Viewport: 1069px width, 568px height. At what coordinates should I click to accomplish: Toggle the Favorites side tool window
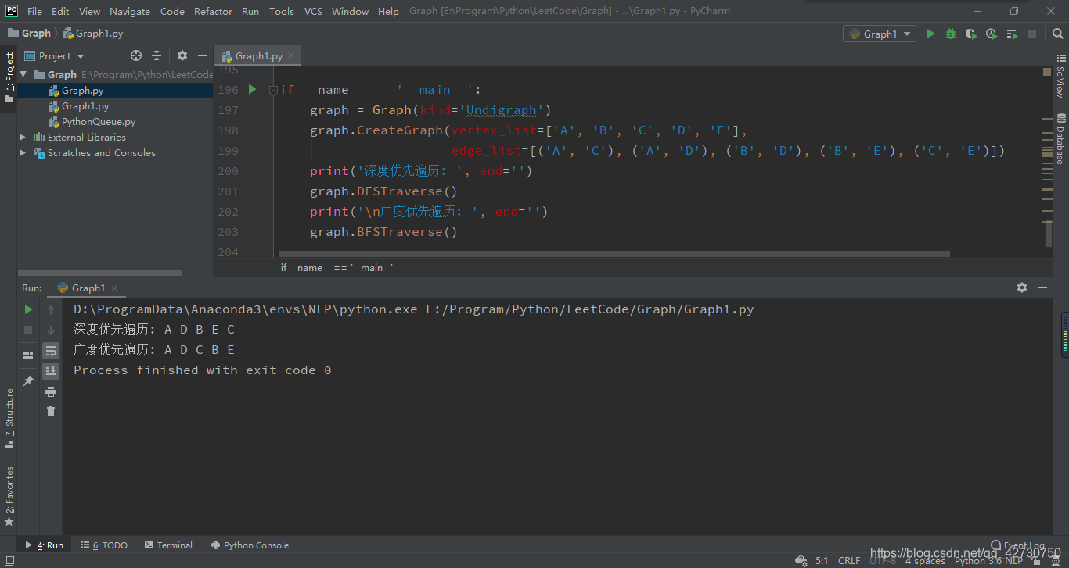(9, 495)
